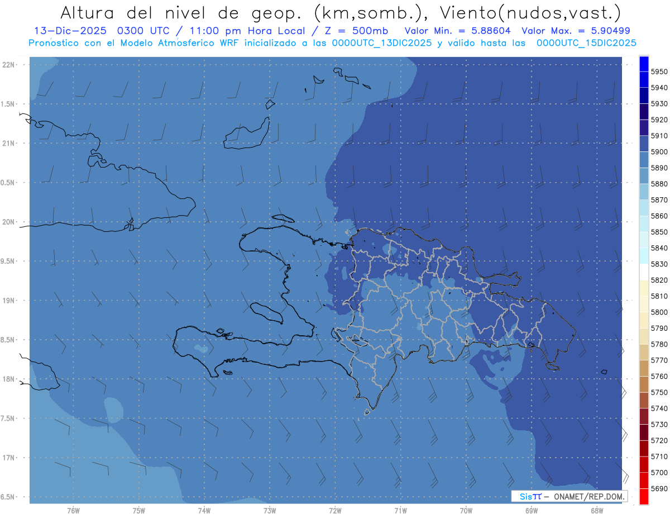Click the '71W' longitude axis label
This screenshot has height=518, width=670.
tap(400, 511)
